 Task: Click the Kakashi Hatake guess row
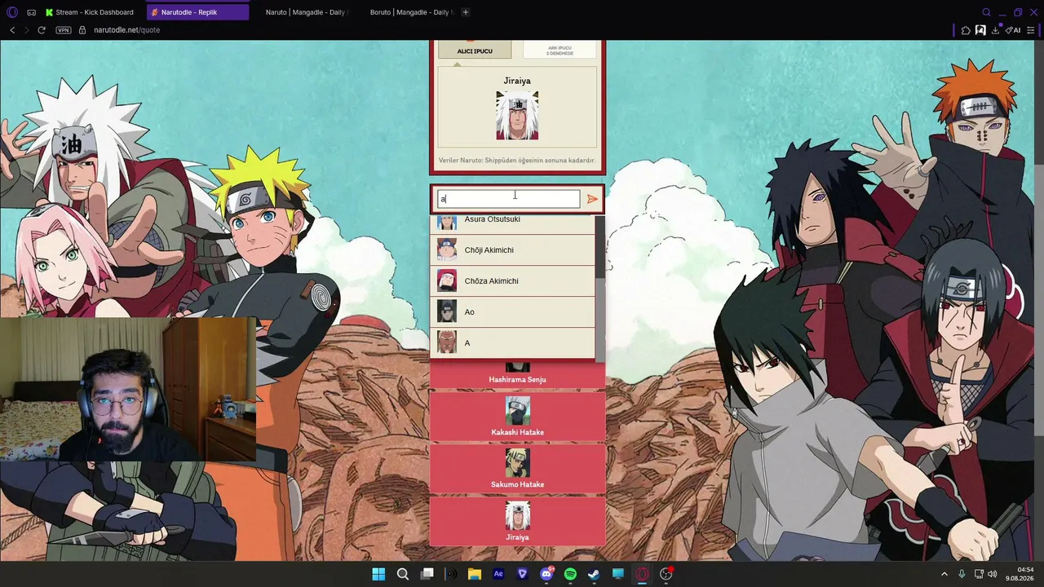pos(517,416)
